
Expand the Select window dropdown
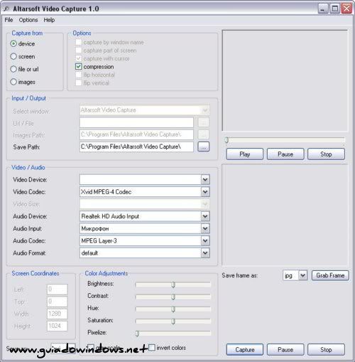[205, 110]
